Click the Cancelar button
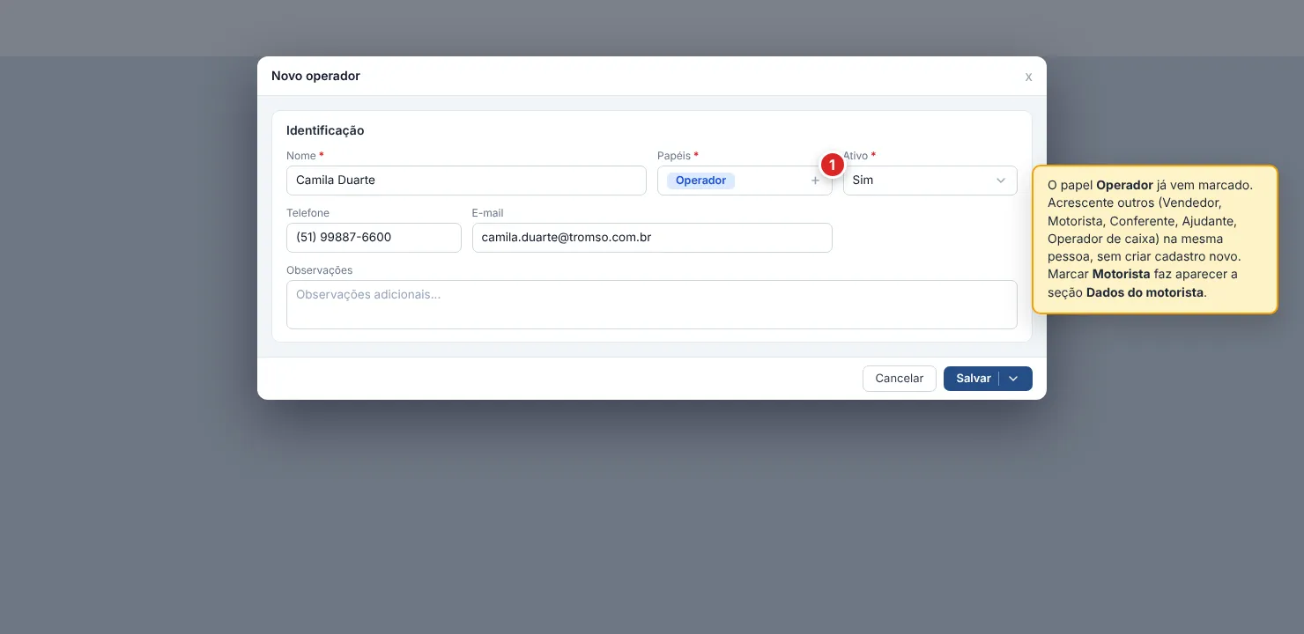The height and width of the screenshot is (634, 1304). 899,379
